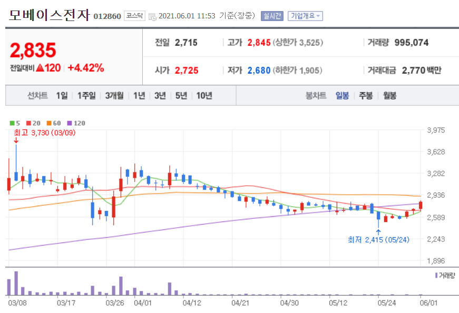Click the 06/01 date axis label
Screen dimensions: 459x313
tap(428, 303)
